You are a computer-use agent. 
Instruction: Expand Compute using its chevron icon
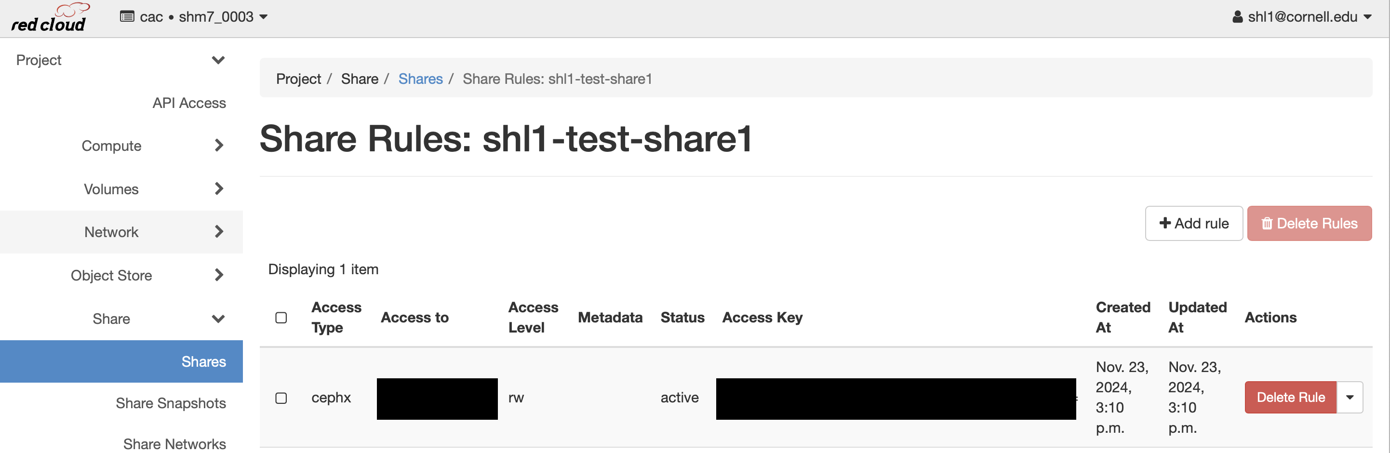pyautogui.click(x=218, y=146)
